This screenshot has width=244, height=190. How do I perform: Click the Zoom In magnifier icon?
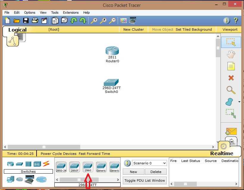(94, 21)
